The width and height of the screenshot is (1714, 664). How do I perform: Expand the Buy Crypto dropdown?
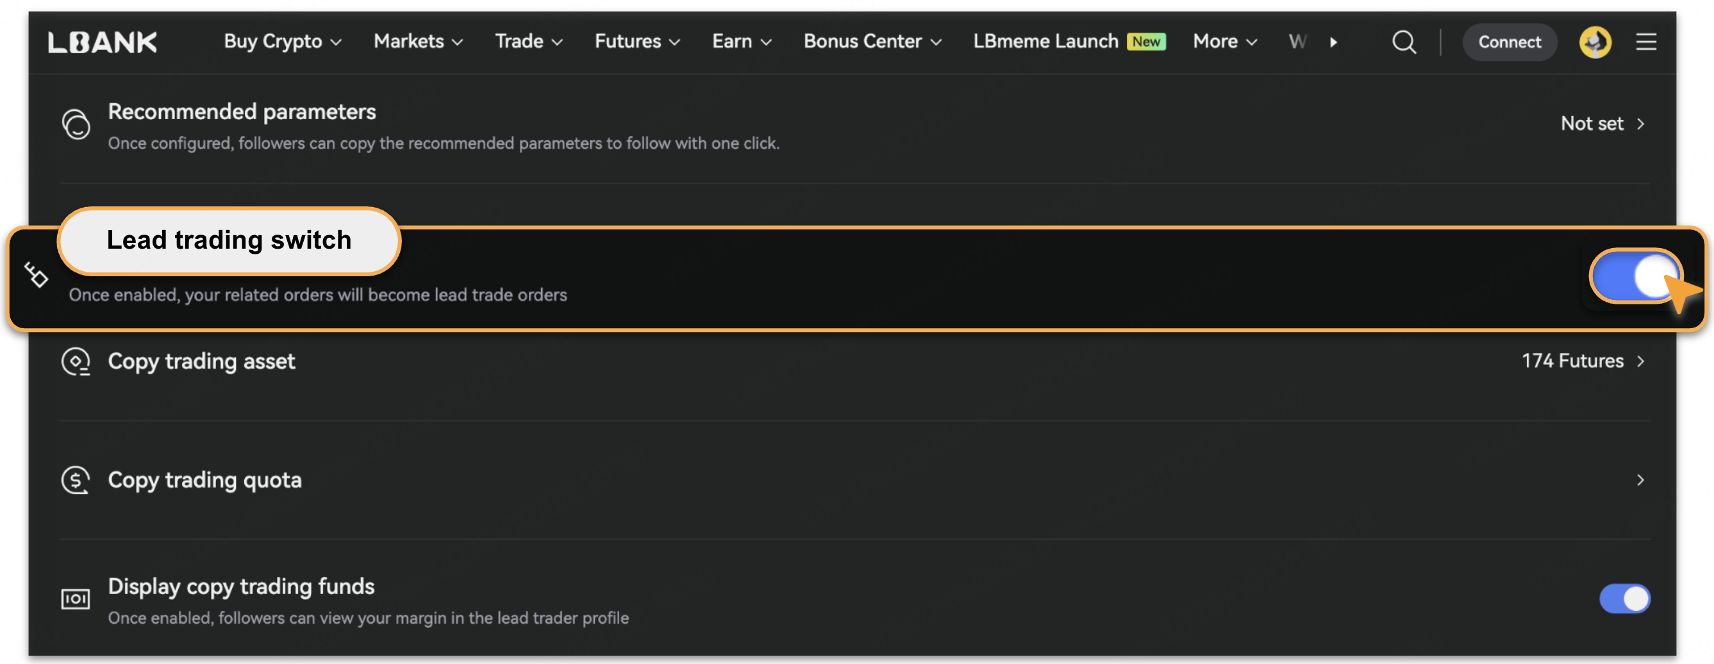282,42
